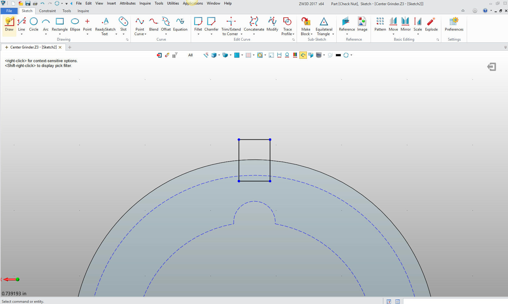Use the Move tool
Screen dimensions: 508x304
[x=393, y=25]
